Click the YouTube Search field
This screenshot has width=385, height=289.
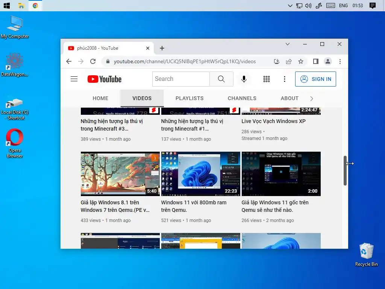coord(181,79)
